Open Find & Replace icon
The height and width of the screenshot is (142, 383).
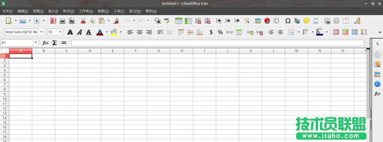pyautogui.click(x=157, y=21)
